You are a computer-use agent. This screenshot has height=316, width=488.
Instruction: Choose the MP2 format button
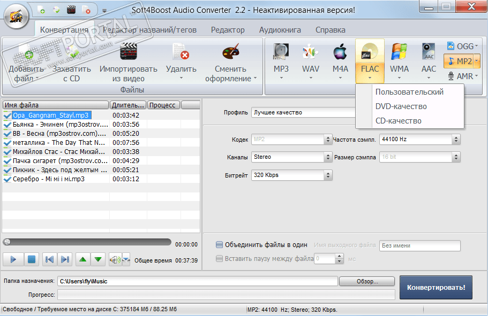[460, 61]
